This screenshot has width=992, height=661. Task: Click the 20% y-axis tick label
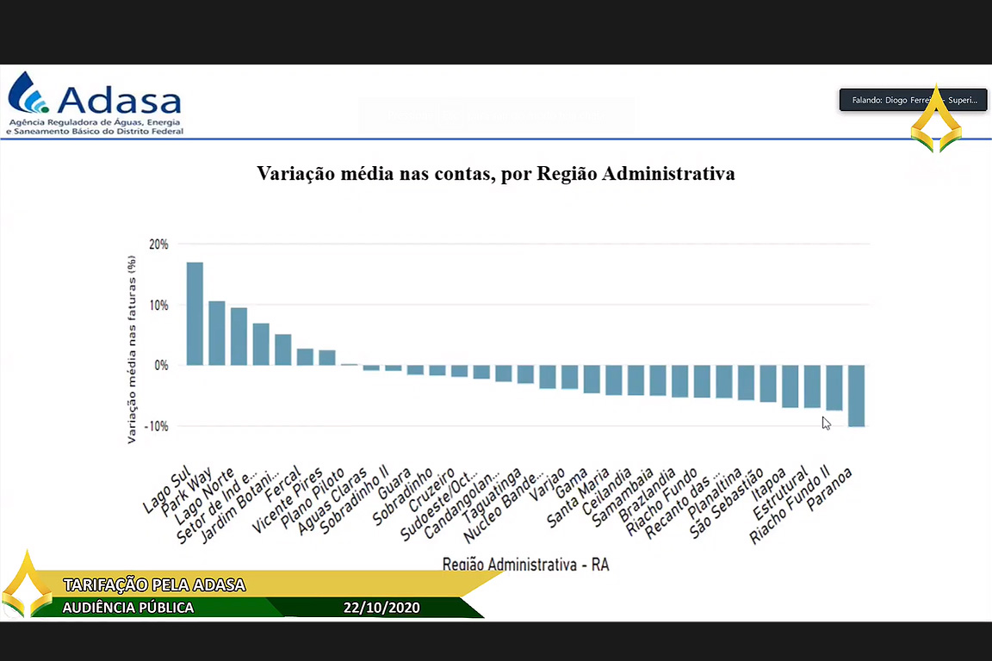[x=159, y=244]
